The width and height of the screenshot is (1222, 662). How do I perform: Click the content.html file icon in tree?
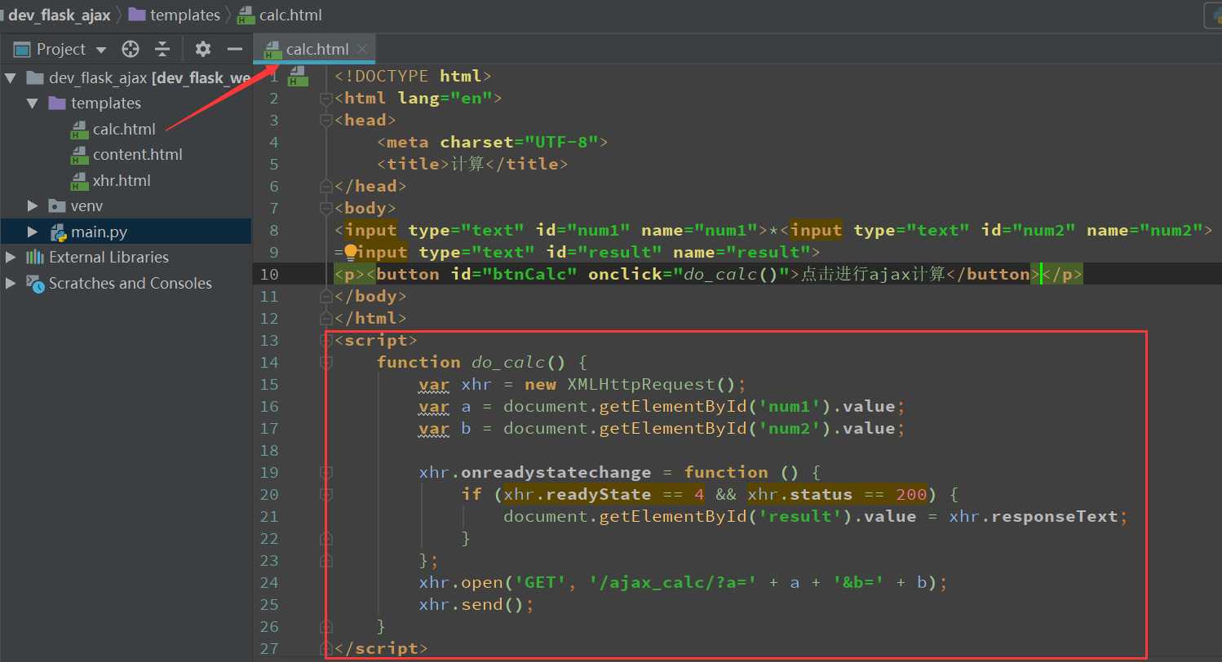point(79,155)
